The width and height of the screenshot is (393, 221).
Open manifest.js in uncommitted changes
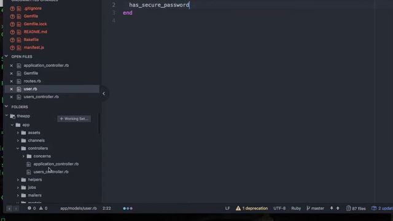click(x=34, y=47)
